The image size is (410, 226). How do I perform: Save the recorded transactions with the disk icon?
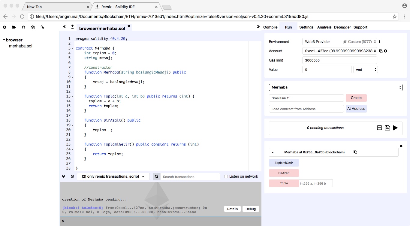point(387,128)
